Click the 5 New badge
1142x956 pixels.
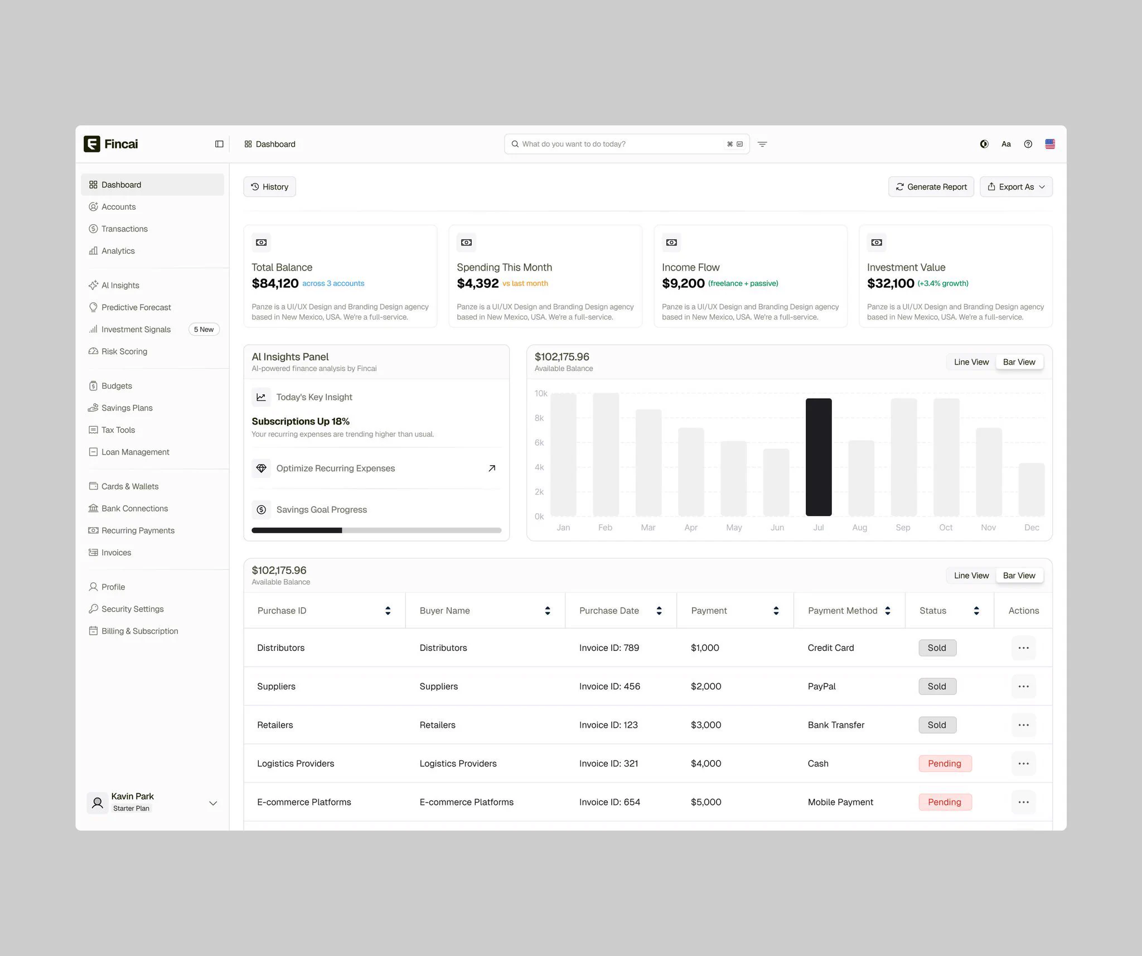[204, 330]
